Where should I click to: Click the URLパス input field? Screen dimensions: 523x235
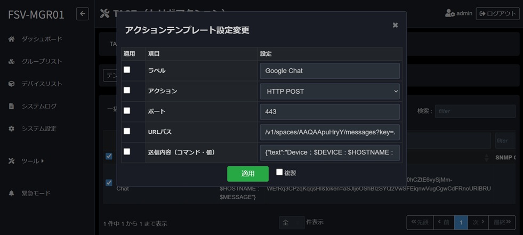click(x=330, y=132)
